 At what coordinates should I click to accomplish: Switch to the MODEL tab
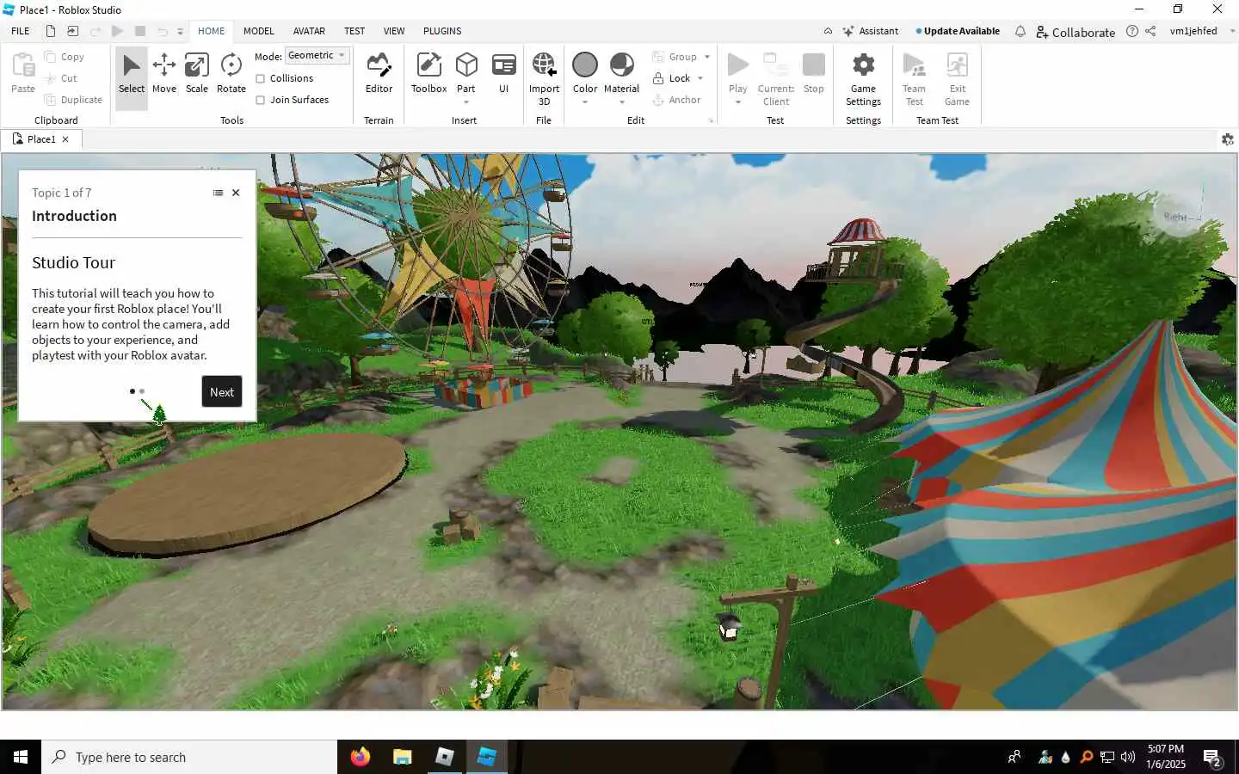pos(258,31)
